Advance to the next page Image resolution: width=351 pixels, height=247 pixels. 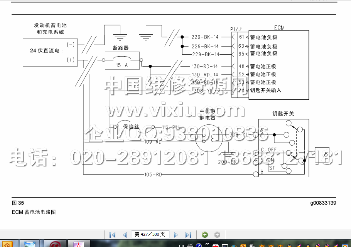176,235
